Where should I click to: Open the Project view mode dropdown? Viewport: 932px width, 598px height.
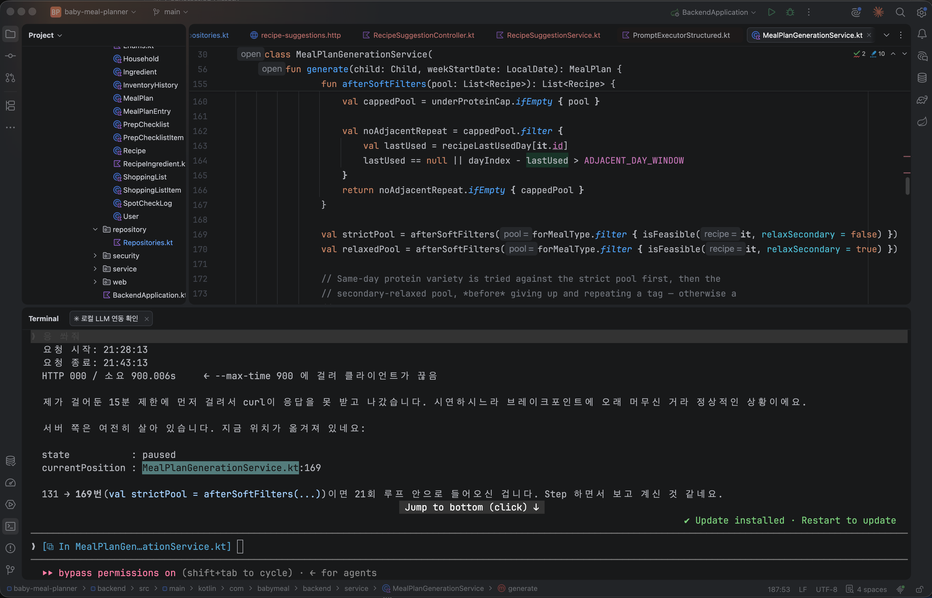click(x=45, y=35)
